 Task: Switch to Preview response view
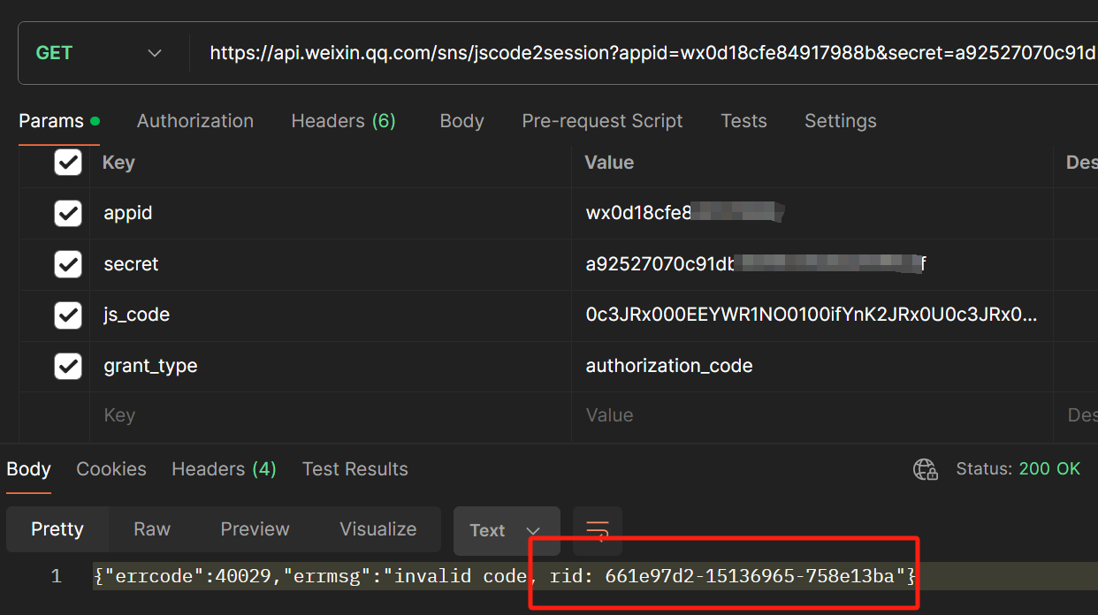pyautogui.click(x=255, y=529)
